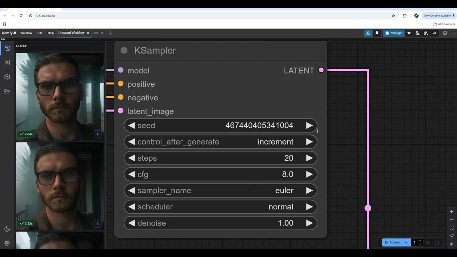Cancel the current run with the X icon
457x257 pixels.
[x=428, y=242]
